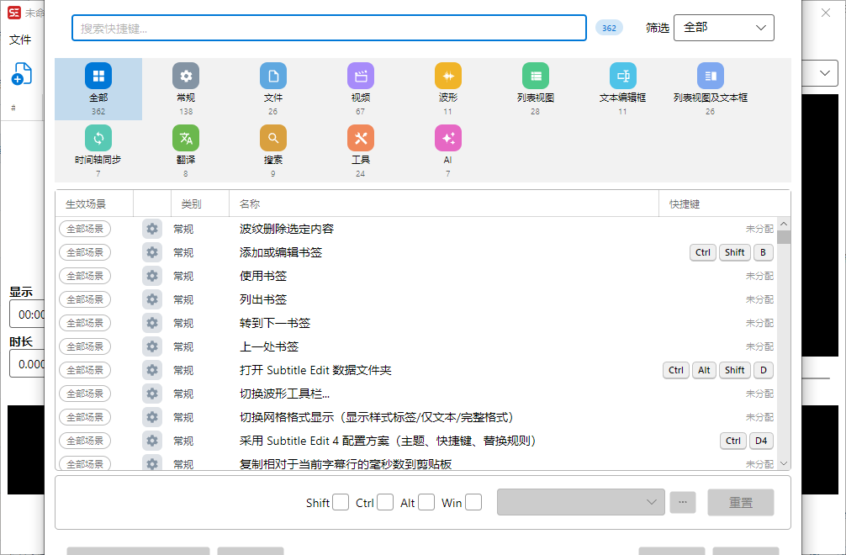Click 未分配 in the 列出书签 row
Image resolution: width=846 pixels, height=555 pixels.
pyautogui.click(x=759, y=299)
